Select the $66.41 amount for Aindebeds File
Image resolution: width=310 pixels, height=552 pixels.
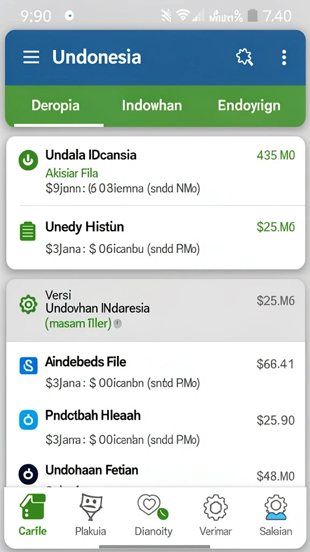point(275,364)
